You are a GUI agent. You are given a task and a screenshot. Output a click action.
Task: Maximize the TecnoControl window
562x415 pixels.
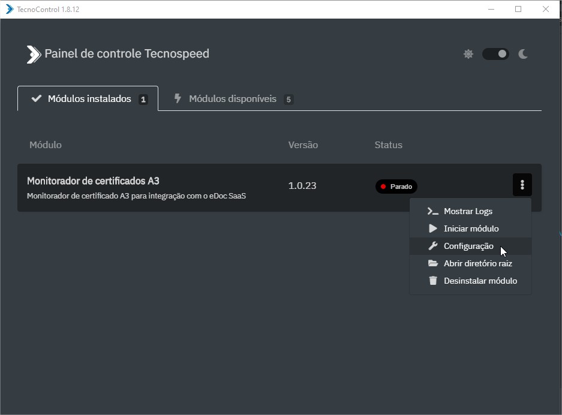tap(518, 9)
